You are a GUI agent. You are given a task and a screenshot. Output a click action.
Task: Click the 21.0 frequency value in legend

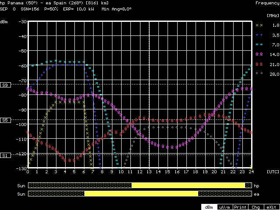coord(274,64)
